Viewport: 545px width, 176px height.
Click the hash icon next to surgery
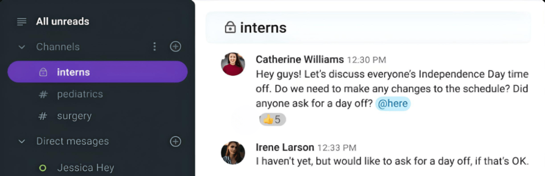tap(43, 116)
